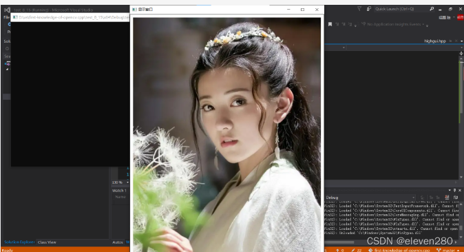The height and width of the screenshot is (252, 464).
Task: Switch to the Class View tab
Action: click(x=47, y=242)
